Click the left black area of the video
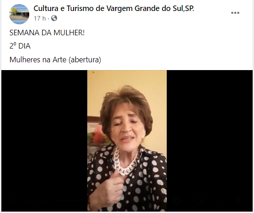Screen dimensions: 254x213 click(x=44, y=141)
